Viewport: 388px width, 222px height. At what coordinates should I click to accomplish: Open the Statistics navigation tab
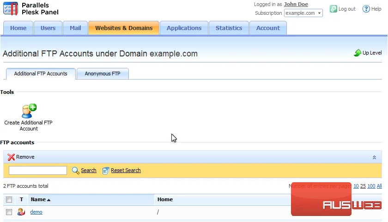229,28
